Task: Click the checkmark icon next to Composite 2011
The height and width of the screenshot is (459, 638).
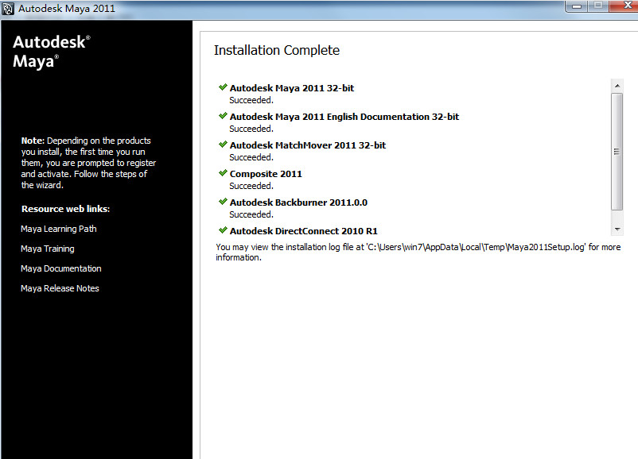Action: point(223,173)
